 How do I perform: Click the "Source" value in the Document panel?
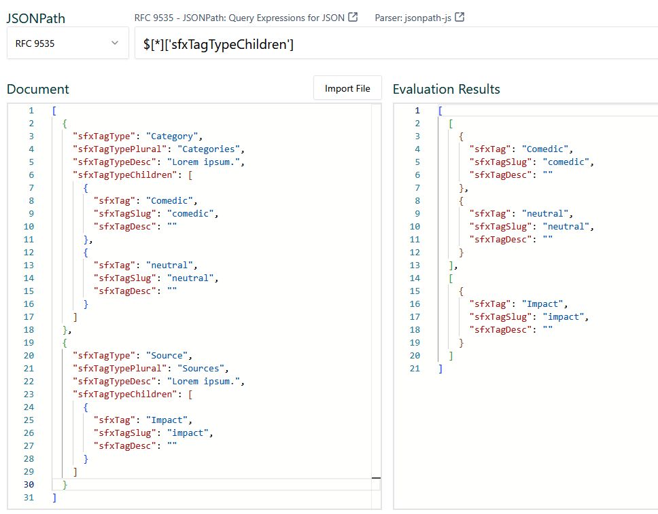coord(168,355)
